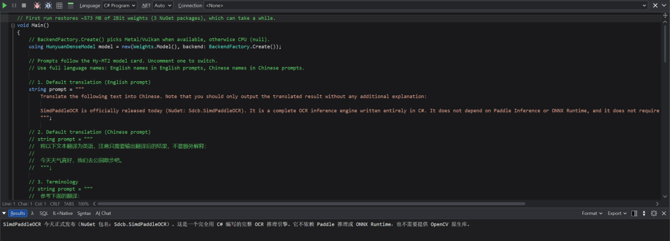Collapse the void Main() code block
The width and height of the screenshot is (670, 241).
pyautogui.click(x=13, y=25)
